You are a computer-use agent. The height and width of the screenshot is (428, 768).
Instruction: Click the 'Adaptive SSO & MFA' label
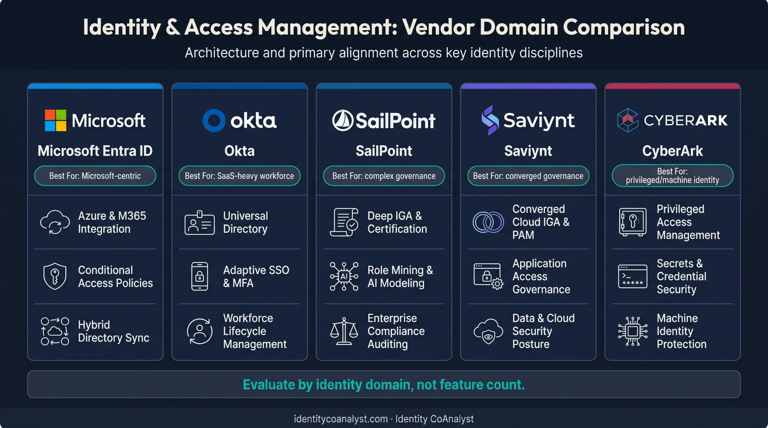(x=256, y=276)
